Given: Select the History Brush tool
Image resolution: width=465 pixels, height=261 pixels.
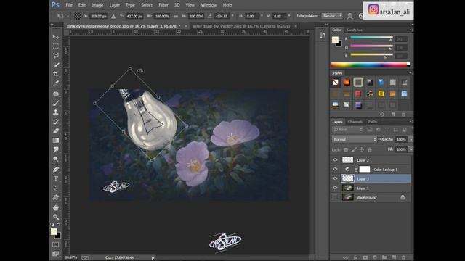Looking at the screenshot, I should [55, 122].
